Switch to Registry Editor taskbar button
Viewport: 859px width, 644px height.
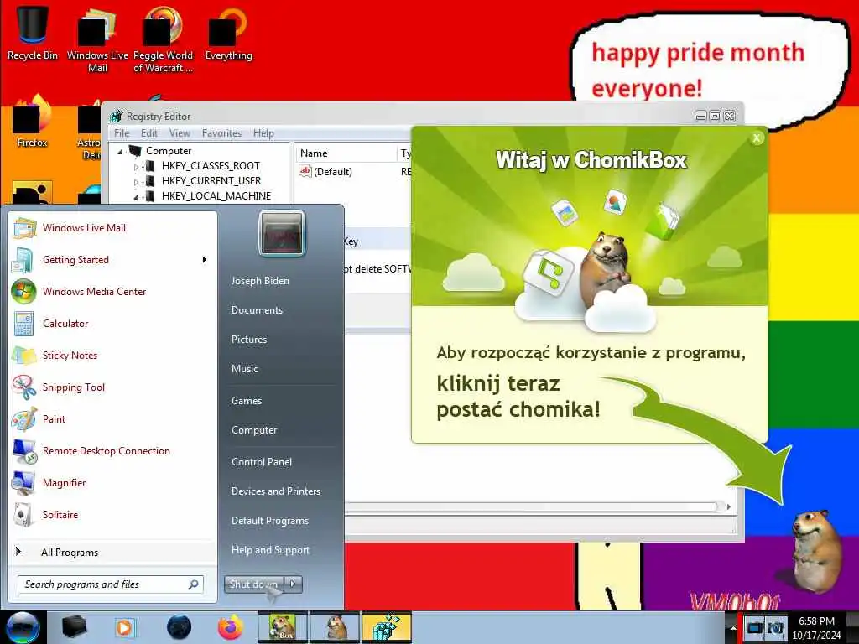coord(386,627)
